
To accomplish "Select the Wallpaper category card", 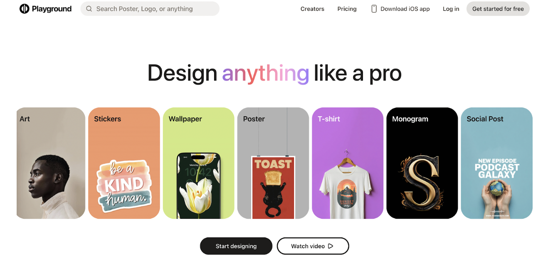I will coord(199,163).
